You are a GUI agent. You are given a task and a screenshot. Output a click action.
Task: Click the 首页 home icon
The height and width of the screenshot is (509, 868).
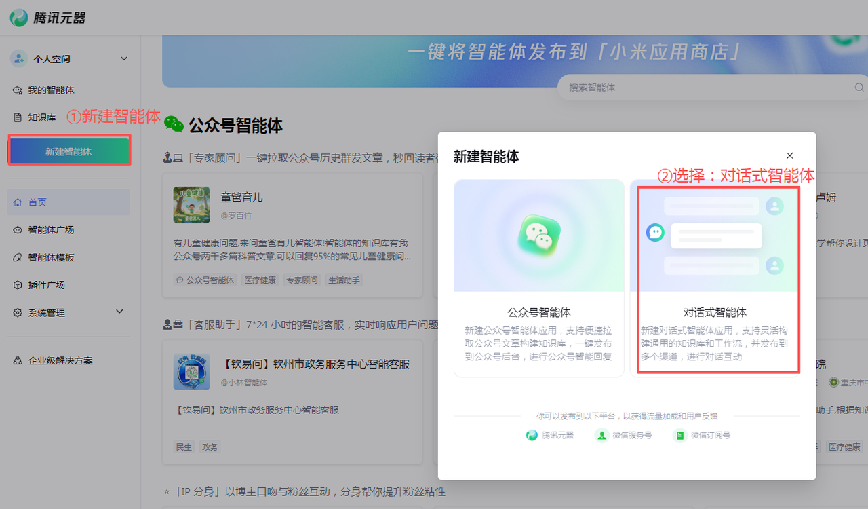[18, 202]
